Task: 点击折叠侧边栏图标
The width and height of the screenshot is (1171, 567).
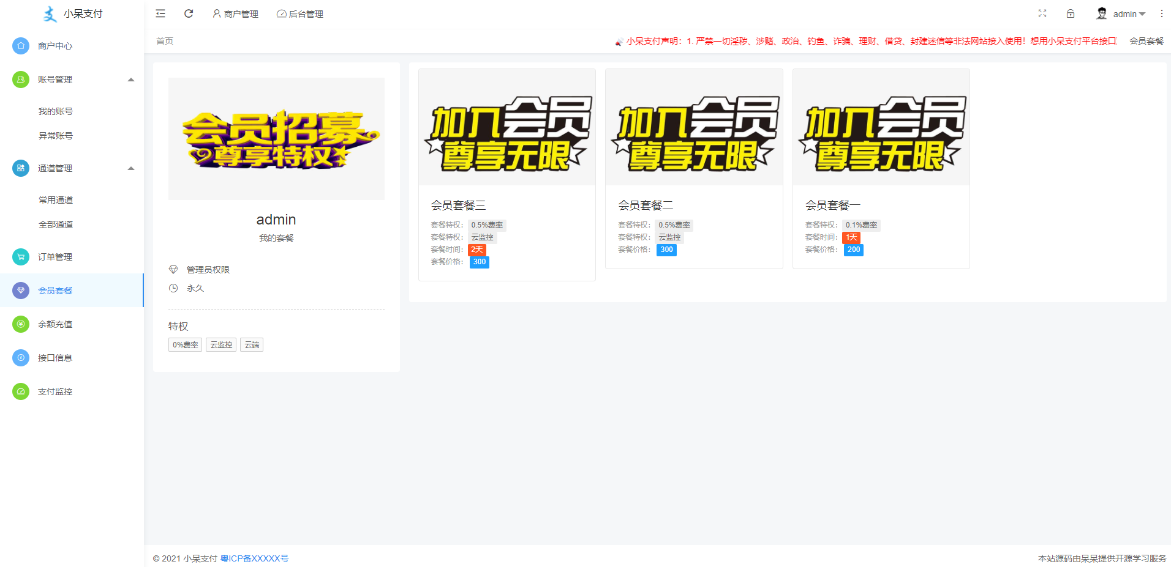Action: click(x=160, y=13)
